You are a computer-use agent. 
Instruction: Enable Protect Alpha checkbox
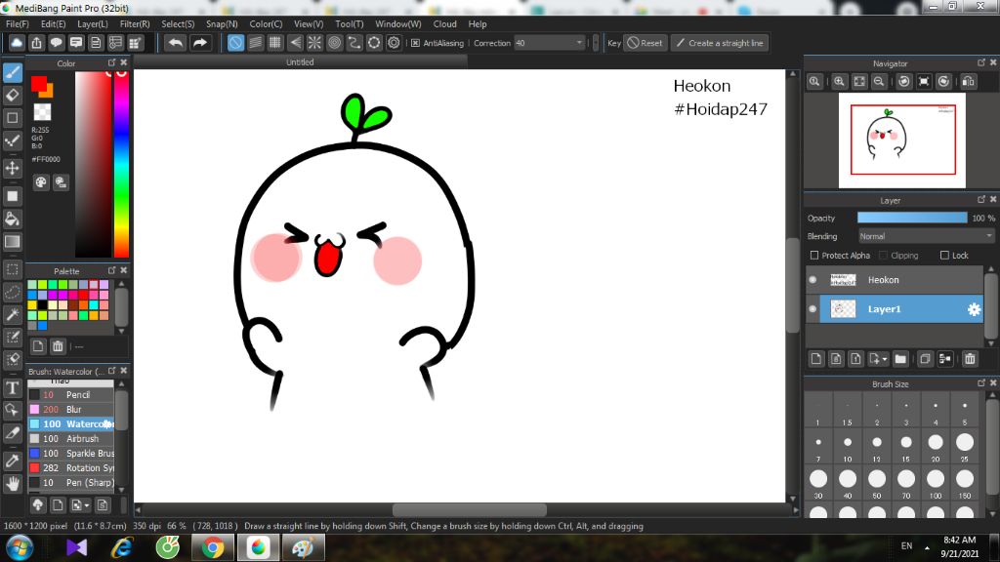tap(814, 256)
